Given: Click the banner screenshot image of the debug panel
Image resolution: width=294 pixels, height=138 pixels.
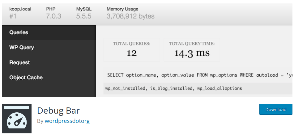Looking at the screenshot, I should point(147,50).
